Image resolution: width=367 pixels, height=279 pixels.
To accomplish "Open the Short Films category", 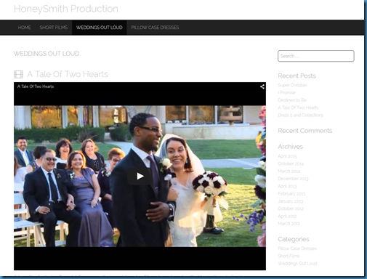I will click(289, 256).
